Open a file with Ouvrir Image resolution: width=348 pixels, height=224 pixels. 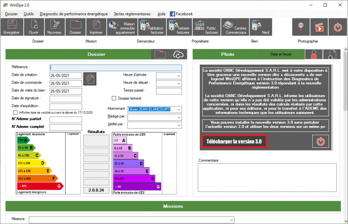pyautogui.click(x=34, y=27)
